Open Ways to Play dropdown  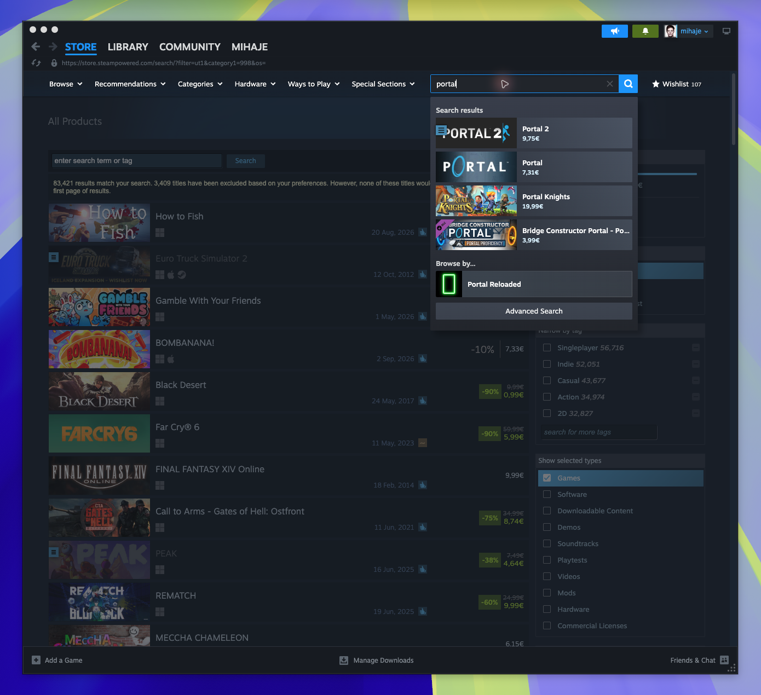[314, 84]
